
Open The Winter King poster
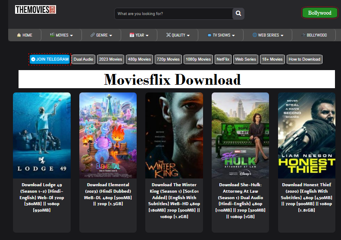(x=174, y=135)
